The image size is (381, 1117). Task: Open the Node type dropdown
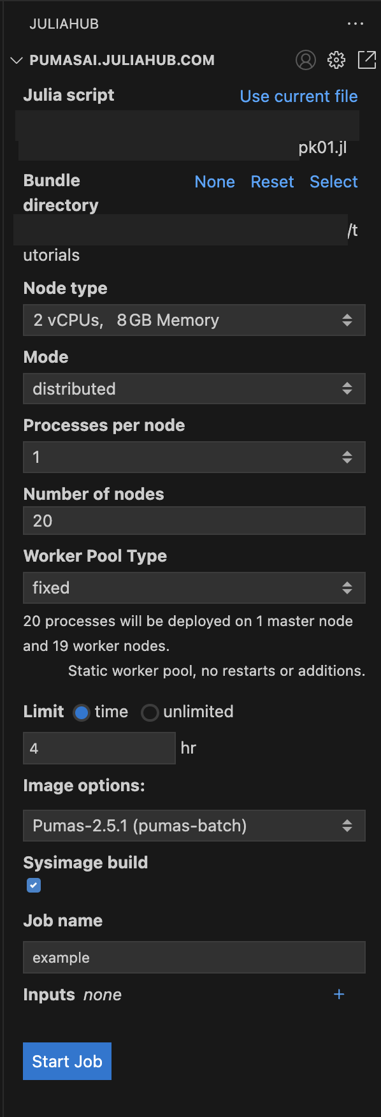194,320
